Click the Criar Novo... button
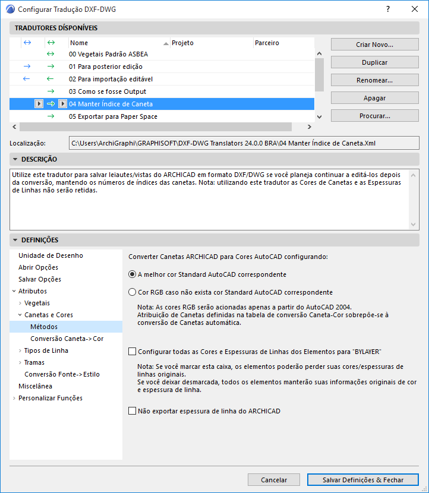Image resolution: width=429 pixels, height=493 pixels. (374, 45)
